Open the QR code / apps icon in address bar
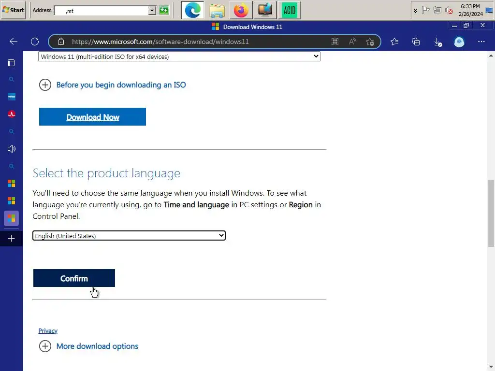 point(335,42)
